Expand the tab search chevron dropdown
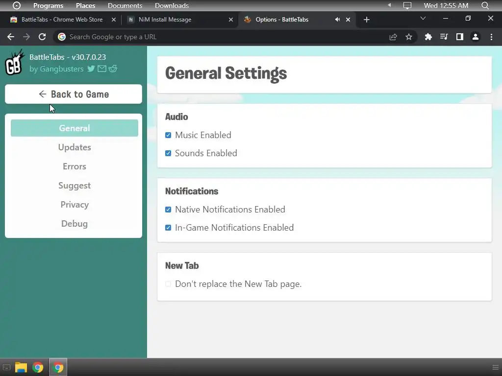The width and height of the screenshot is (502, 376). 423,18
